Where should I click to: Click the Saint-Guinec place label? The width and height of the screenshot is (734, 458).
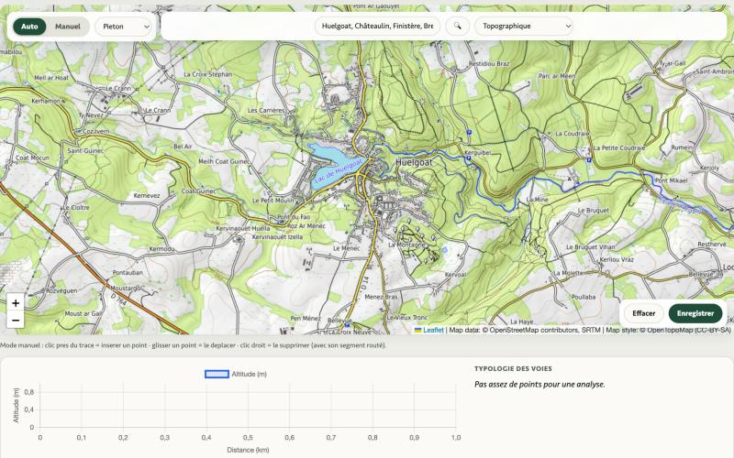85,150
